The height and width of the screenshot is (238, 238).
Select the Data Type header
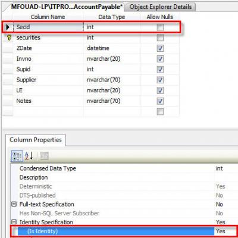112,17
